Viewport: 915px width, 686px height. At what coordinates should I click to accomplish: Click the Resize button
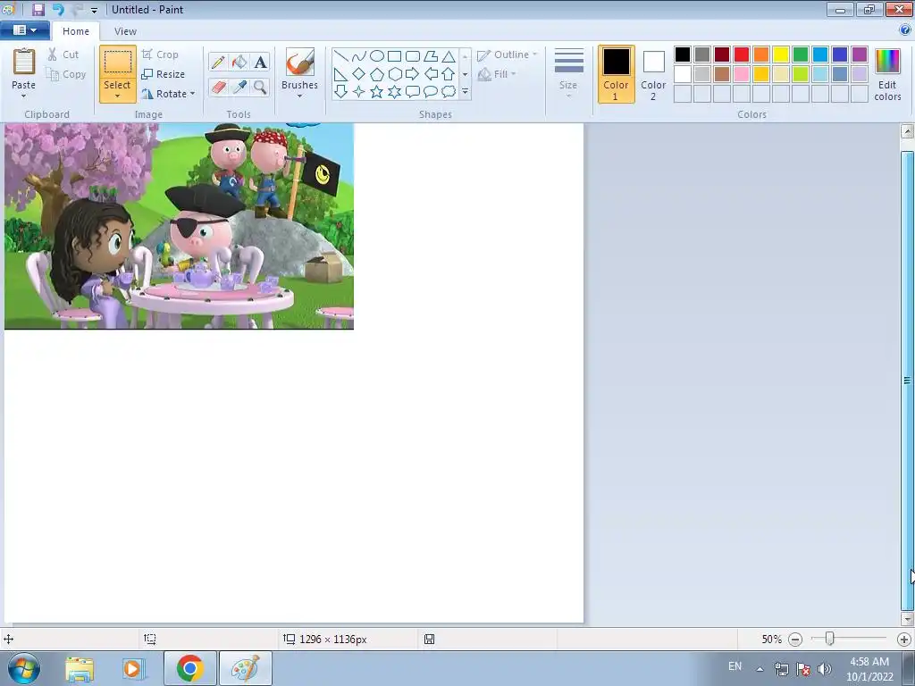pos(164,74)
